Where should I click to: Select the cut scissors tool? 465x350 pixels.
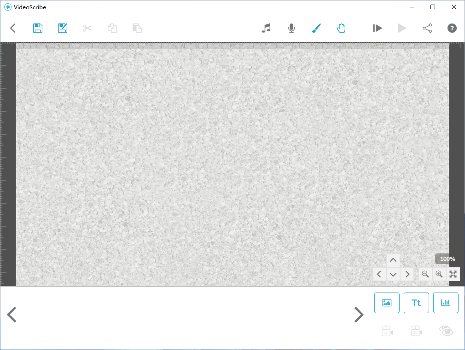87,28
